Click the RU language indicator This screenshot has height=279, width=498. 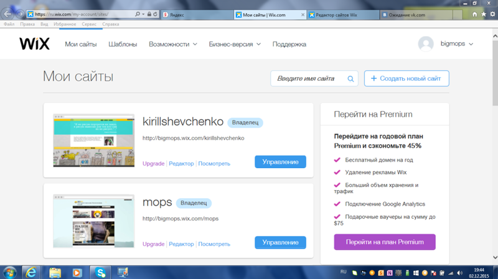[344, 272]
